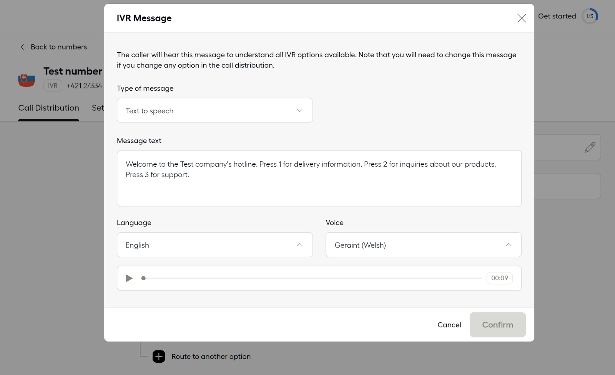Screen dimensions: 615x375
Task: Go back to numbers link
Action: coord(59,47)
